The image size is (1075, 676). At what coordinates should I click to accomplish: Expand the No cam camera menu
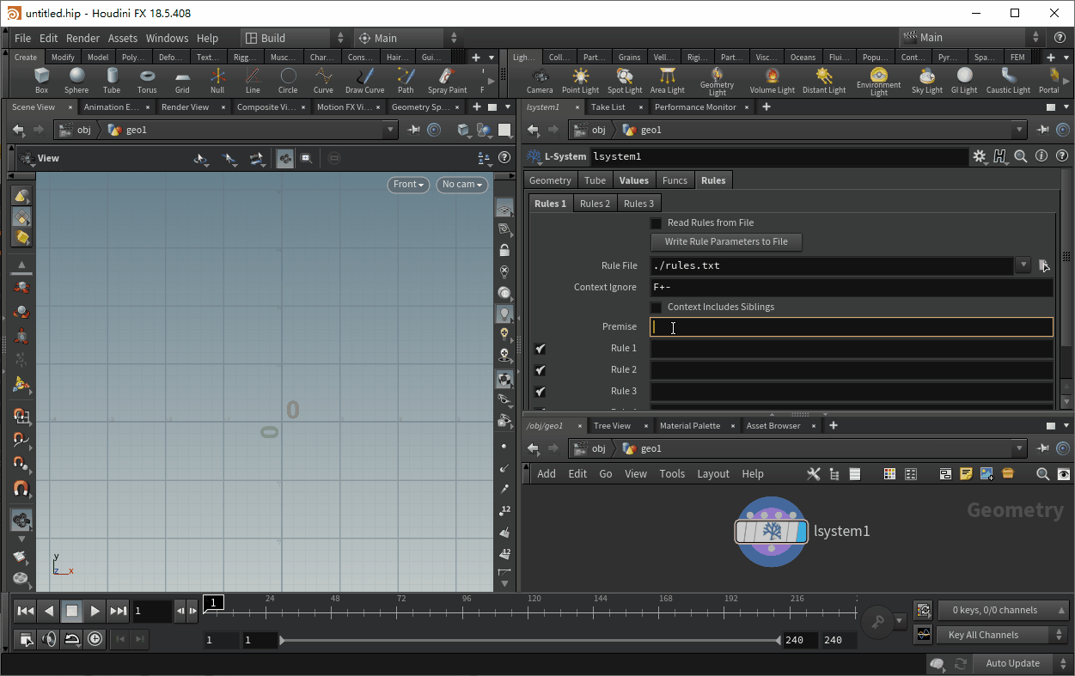(462, 185)
